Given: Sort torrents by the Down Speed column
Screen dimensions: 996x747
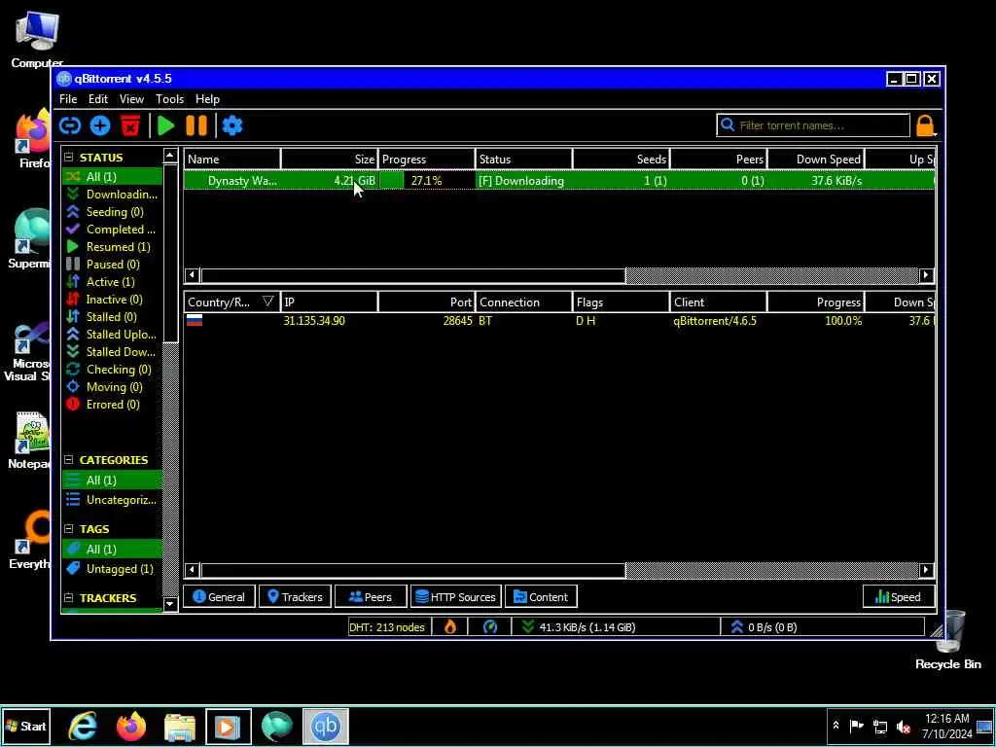Looking at the screenshot, I should click(x=816, y=160).
